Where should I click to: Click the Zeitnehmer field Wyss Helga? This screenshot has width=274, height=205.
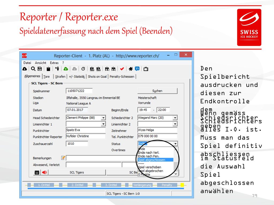[157, 130]
